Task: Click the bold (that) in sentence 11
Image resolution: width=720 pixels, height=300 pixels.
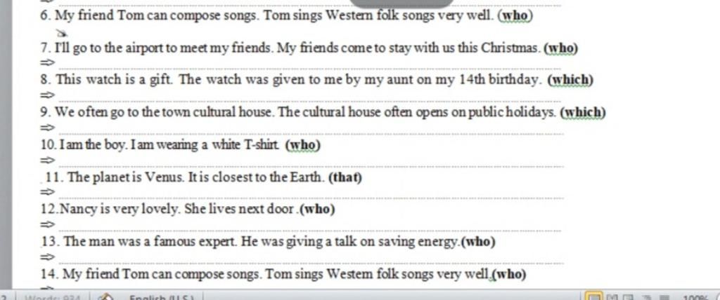Action: pos(345,177)
